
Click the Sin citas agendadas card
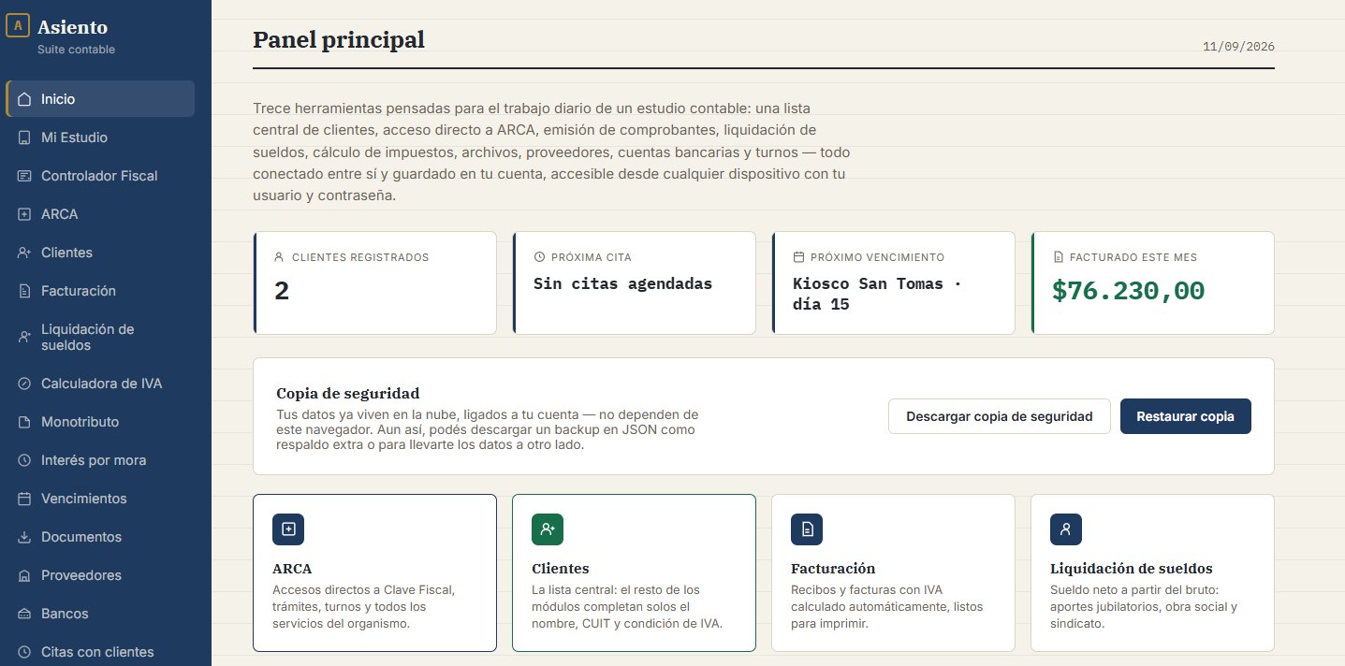point(634,282)
